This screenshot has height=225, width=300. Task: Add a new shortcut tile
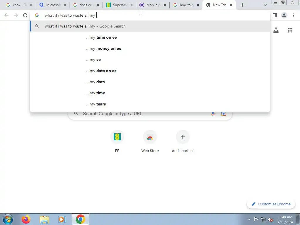coord(183,142)
